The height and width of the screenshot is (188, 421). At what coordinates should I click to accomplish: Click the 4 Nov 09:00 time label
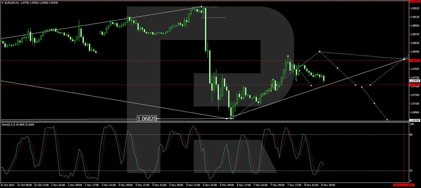tap(126, 185)
